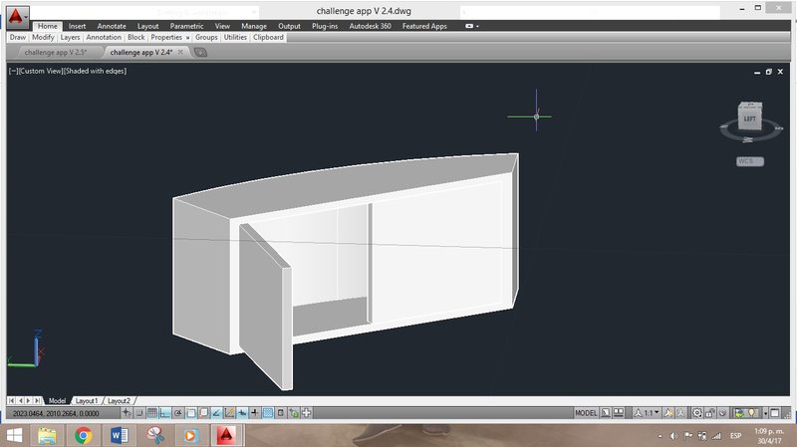Click the coordinates readout in status bar
This screenshot has height=447, width=797.
[56, 412]
